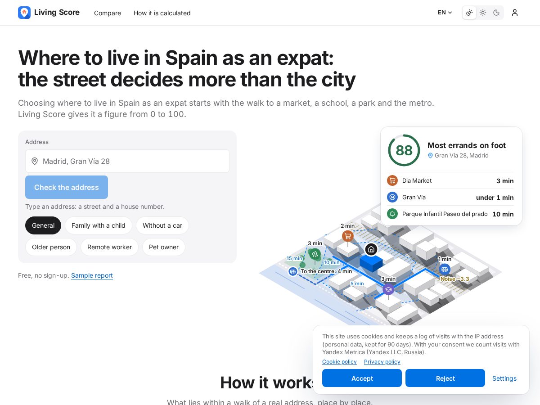Reject cookies

click(x=445, y=378)
